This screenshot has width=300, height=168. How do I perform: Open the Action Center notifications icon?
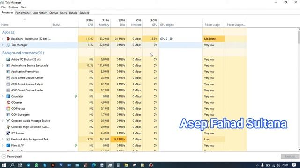coord(294,165)
